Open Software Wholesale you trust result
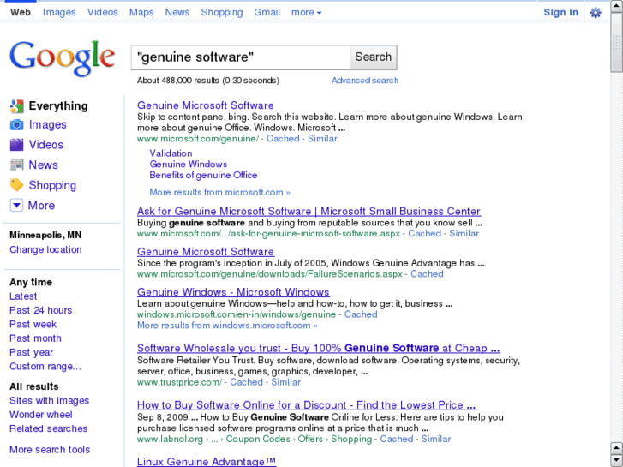Image resolution: width=623 pixels, height=467 pixels. click(x=319, y=349)
